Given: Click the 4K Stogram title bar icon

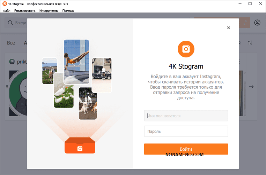Looking at the screenshot, I should coord(5,3).
